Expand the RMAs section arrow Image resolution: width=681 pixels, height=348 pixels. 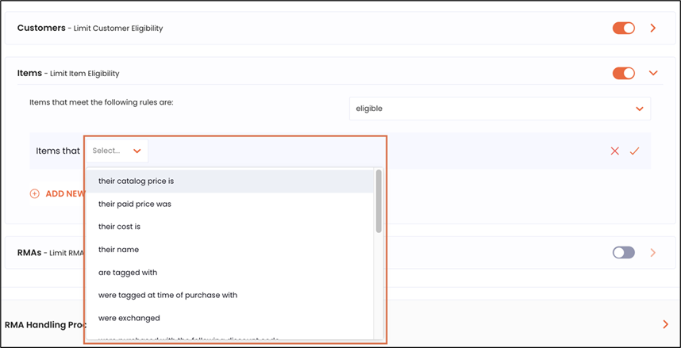click(653, 253)
